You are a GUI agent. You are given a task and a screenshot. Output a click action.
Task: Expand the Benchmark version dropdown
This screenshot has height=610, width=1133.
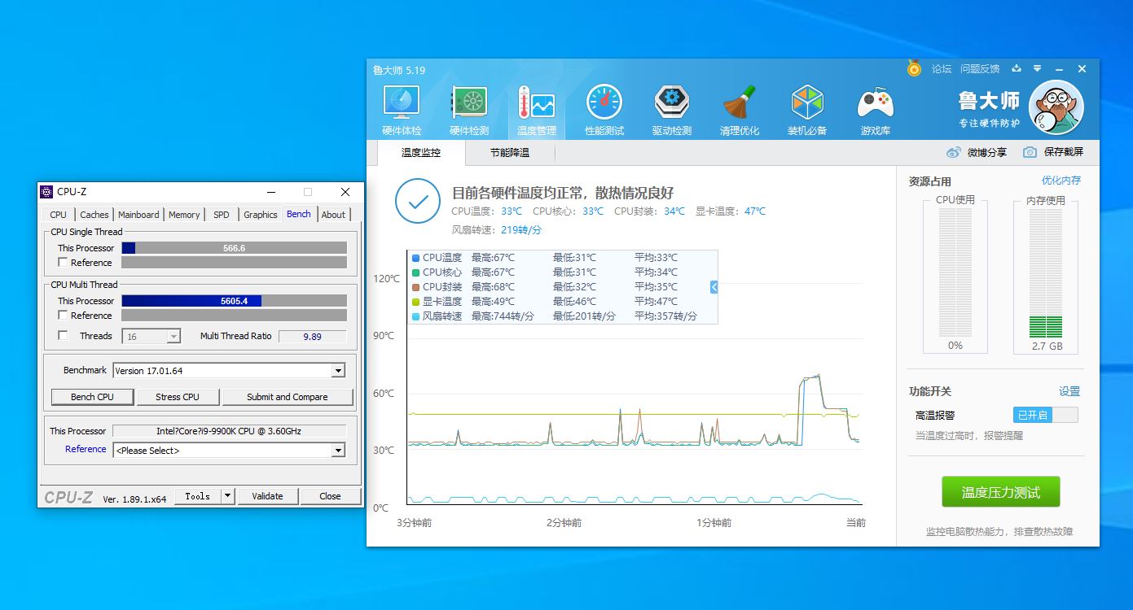338,371
